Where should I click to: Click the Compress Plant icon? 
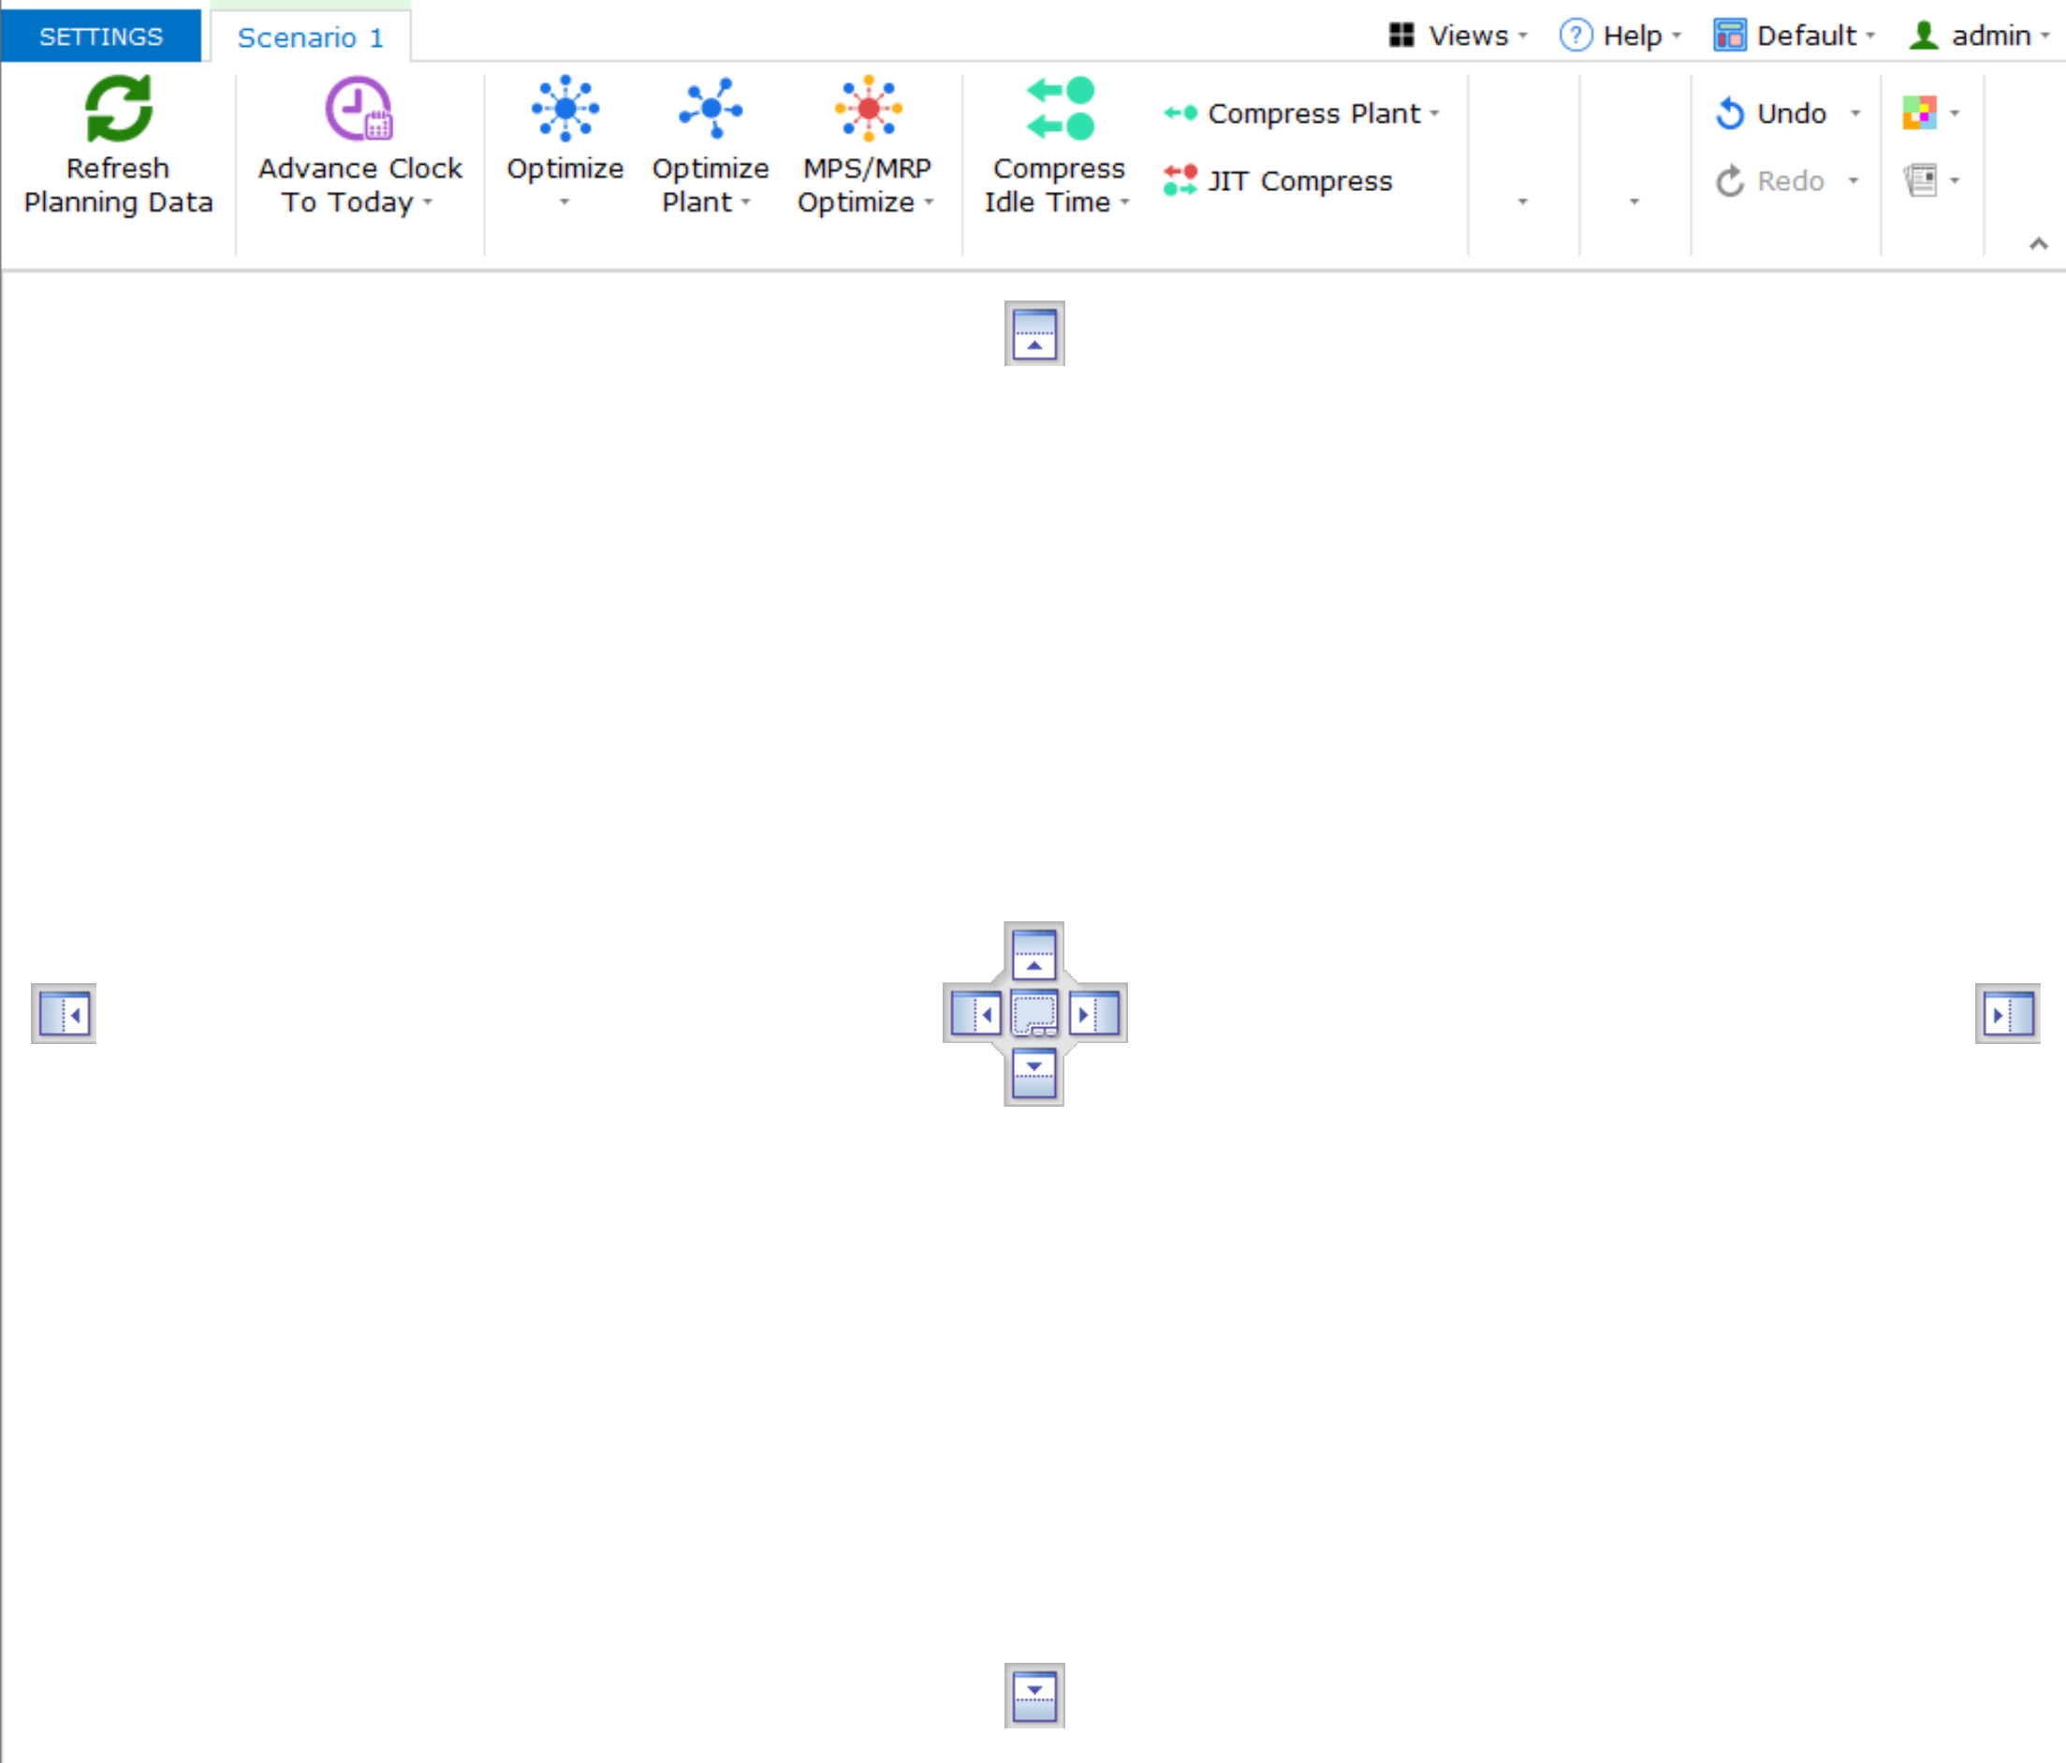click(1180, 113)
